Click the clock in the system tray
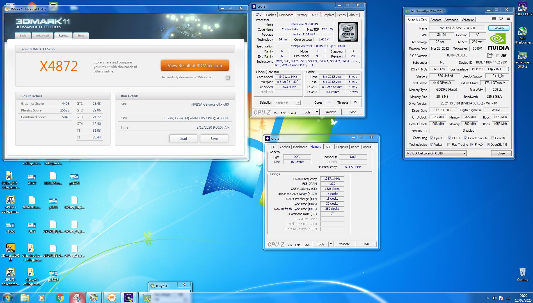 523,298
